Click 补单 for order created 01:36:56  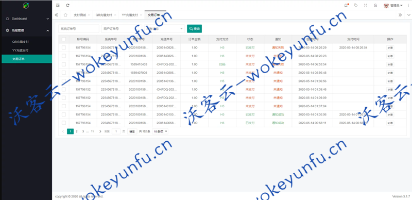390,81
